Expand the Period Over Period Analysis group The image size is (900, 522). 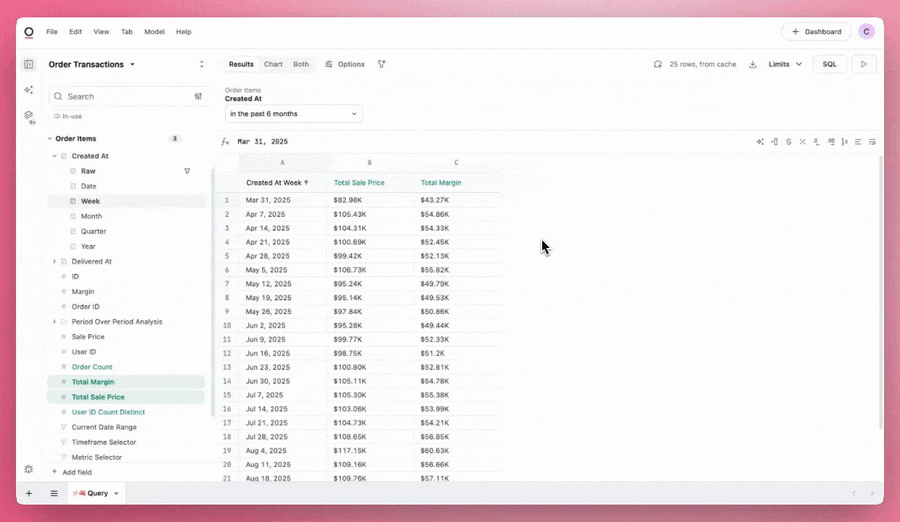pyautogui.click(x=54, y=321)
